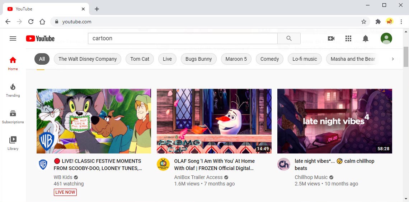Select the Tom Cat chip
Image resolution: width=409 pixels, height=202 pixels.
(x=140, y=59)
